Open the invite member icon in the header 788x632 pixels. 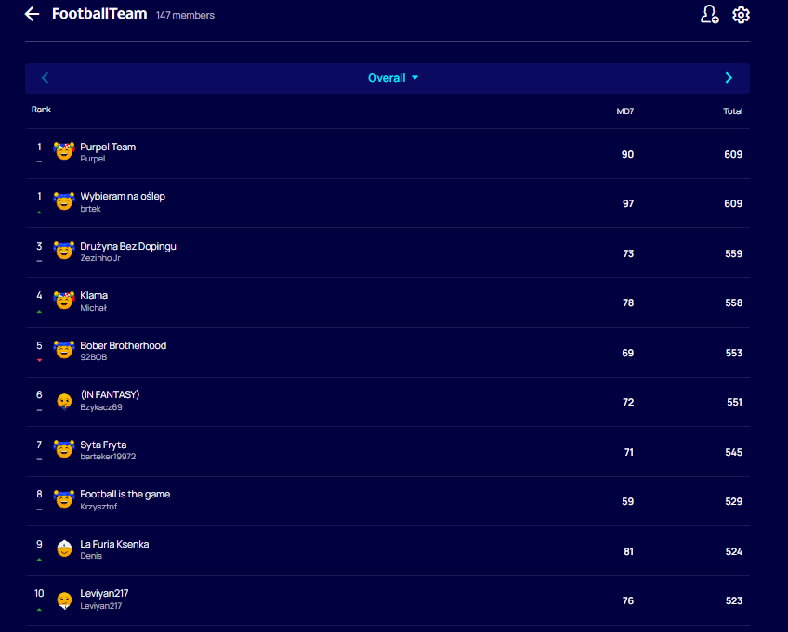click(x=710, y=15)
